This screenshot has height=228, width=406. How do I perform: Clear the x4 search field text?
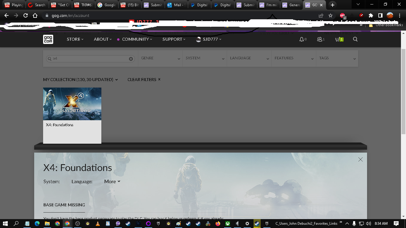[131, 59]
